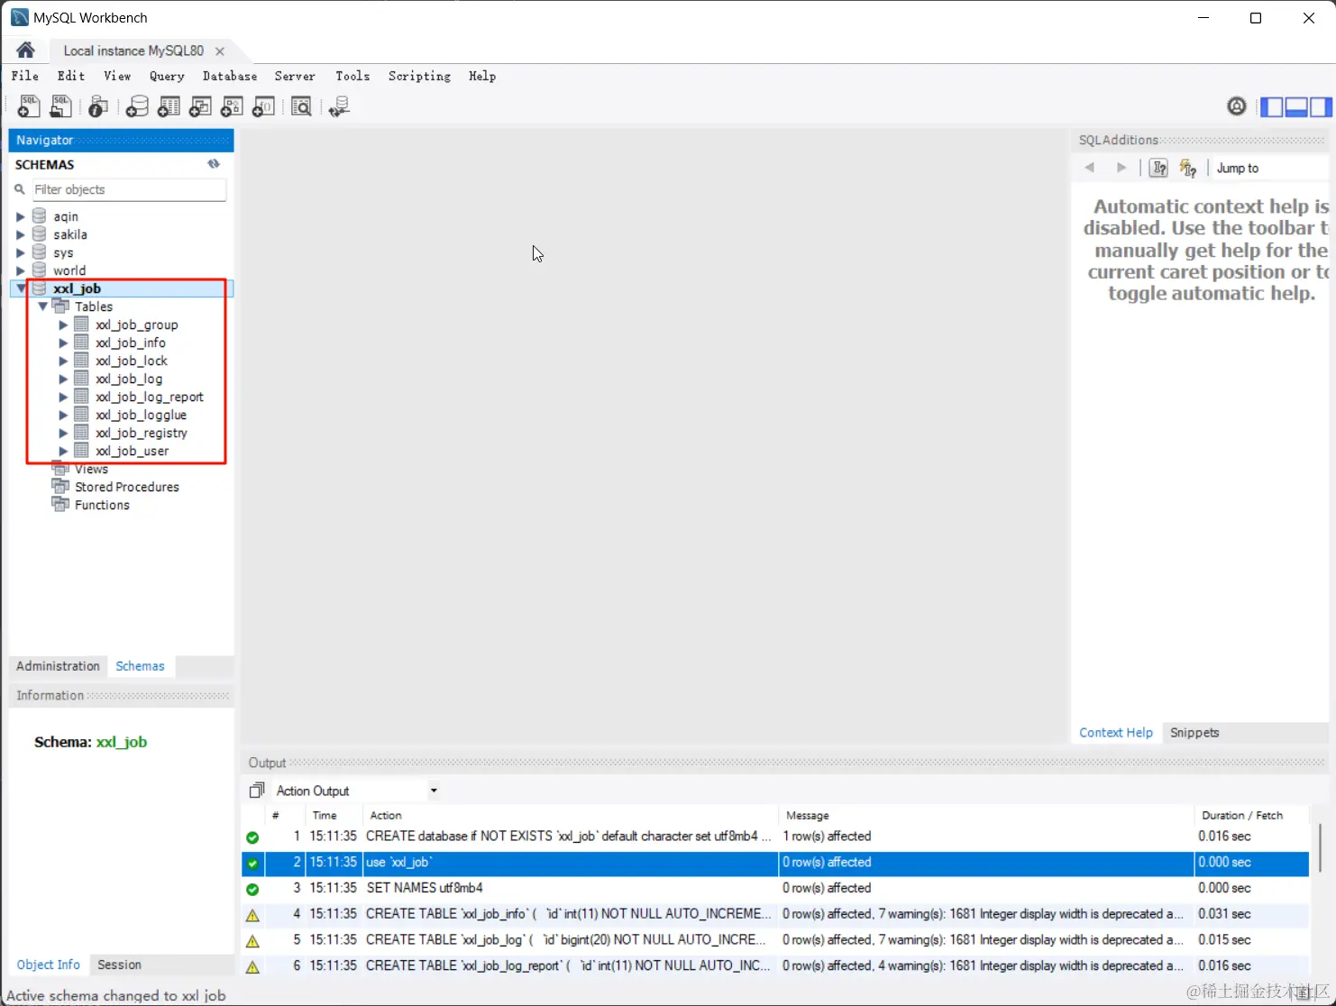Image resolution: width=1336 pixels, height=1006 pixels.
Task: Expand the xxl_job_info table
Action: [63, 343]
